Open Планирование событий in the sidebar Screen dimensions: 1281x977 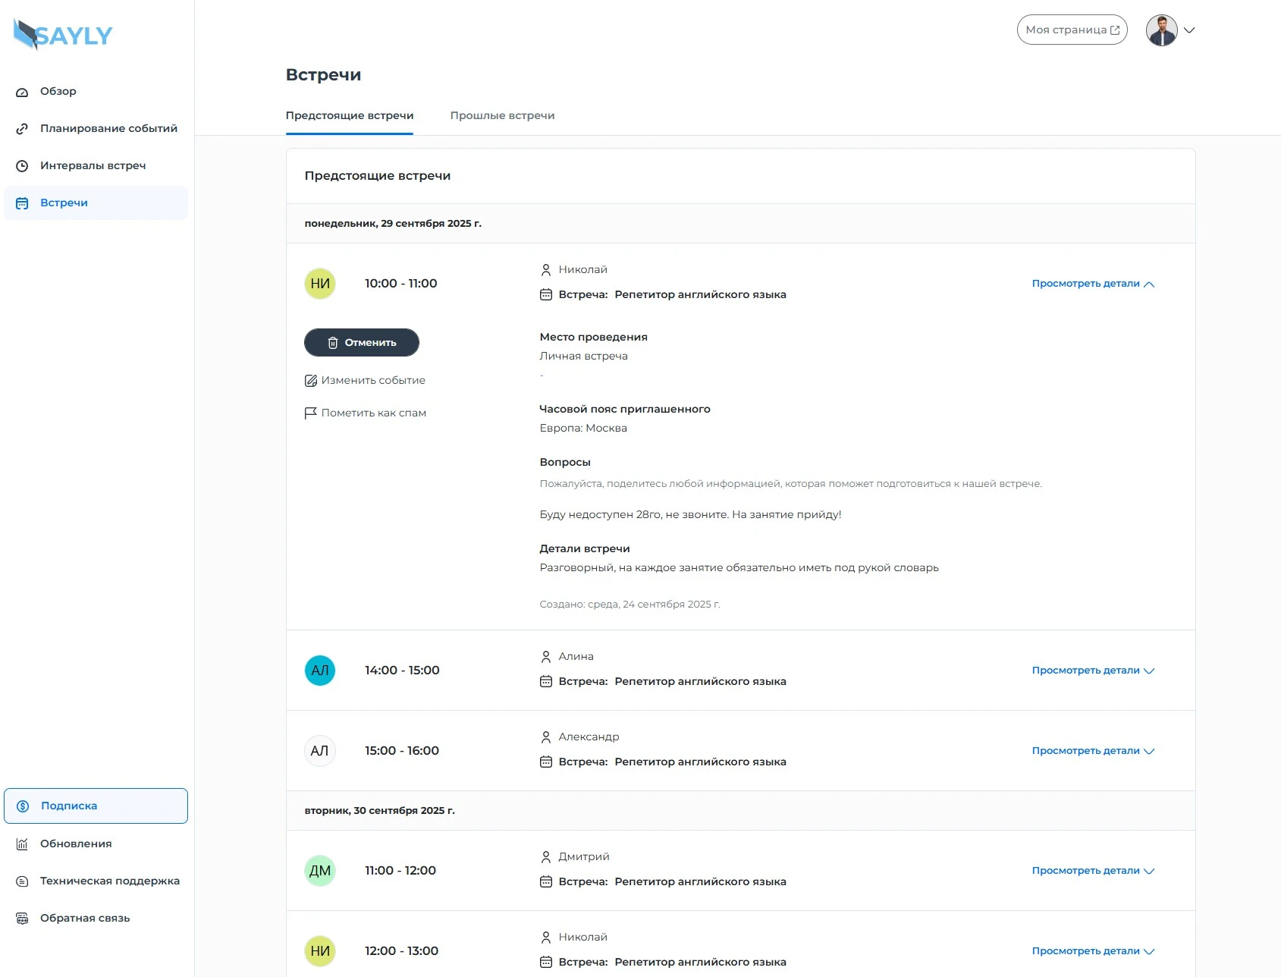[x=108, y=128]
